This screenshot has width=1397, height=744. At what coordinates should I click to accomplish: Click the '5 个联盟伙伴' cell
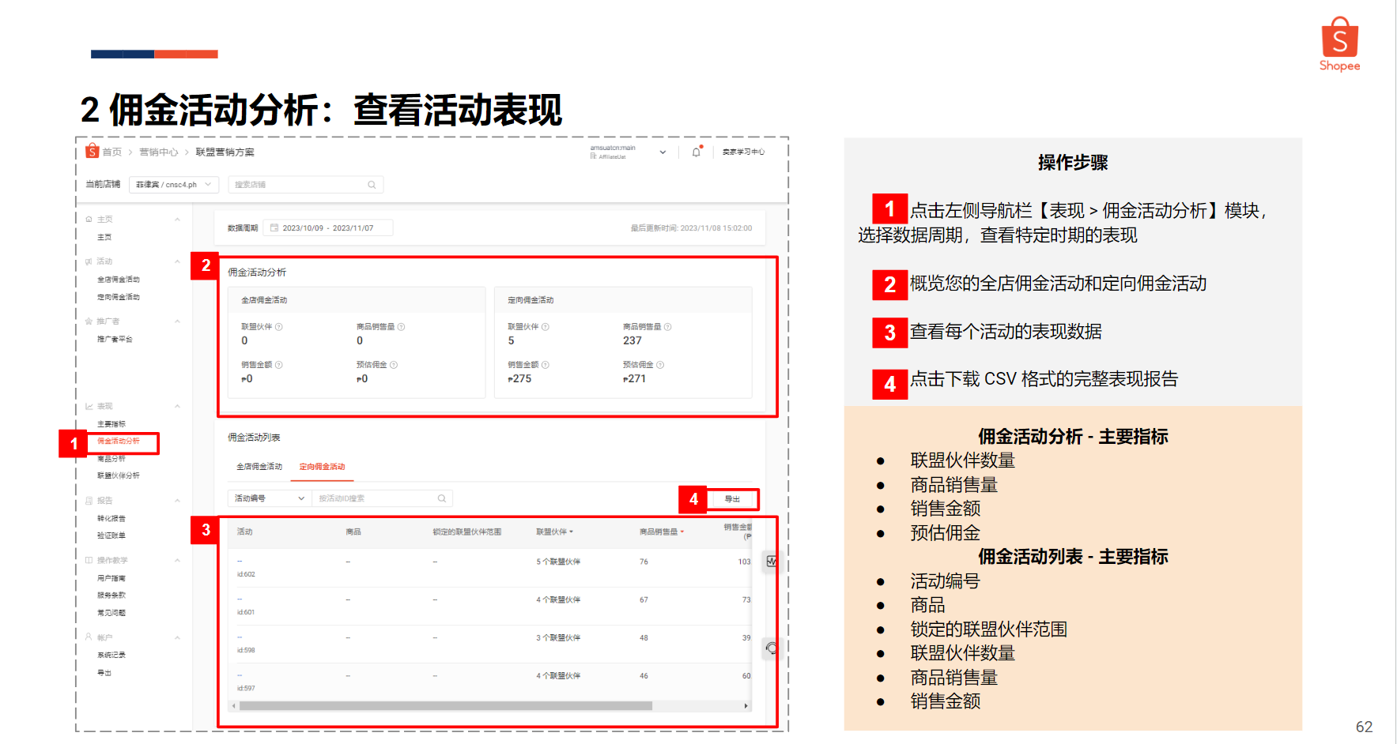pyautogui.click(x=558, y=562)
